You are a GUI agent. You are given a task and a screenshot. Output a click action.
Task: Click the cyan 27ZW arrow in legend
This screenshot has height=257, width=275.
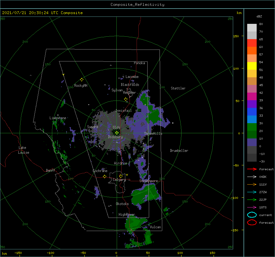[x=252, y=192]
